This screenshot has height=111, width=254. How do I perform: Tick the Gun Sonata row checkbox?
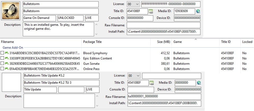pos(2,63)
